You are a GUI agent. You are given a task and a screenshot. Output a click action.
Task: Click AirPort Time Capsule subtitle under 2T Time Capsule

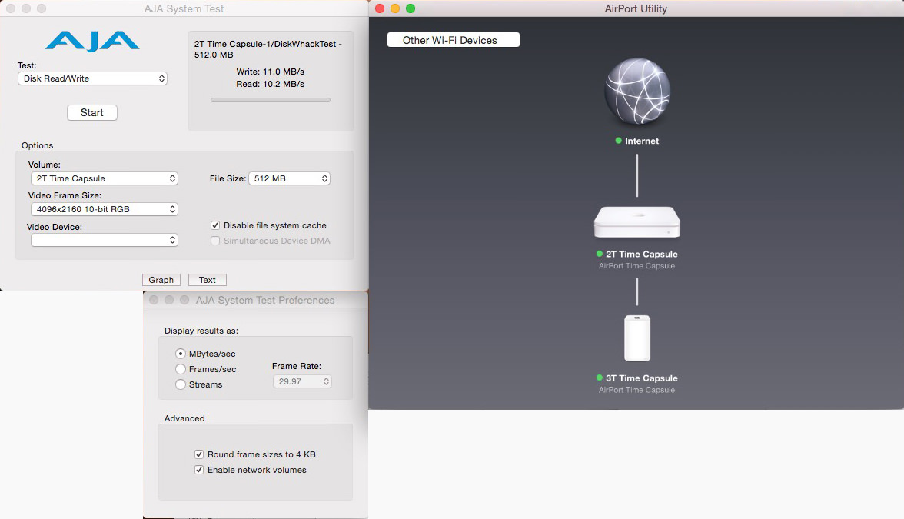(636, 266)
